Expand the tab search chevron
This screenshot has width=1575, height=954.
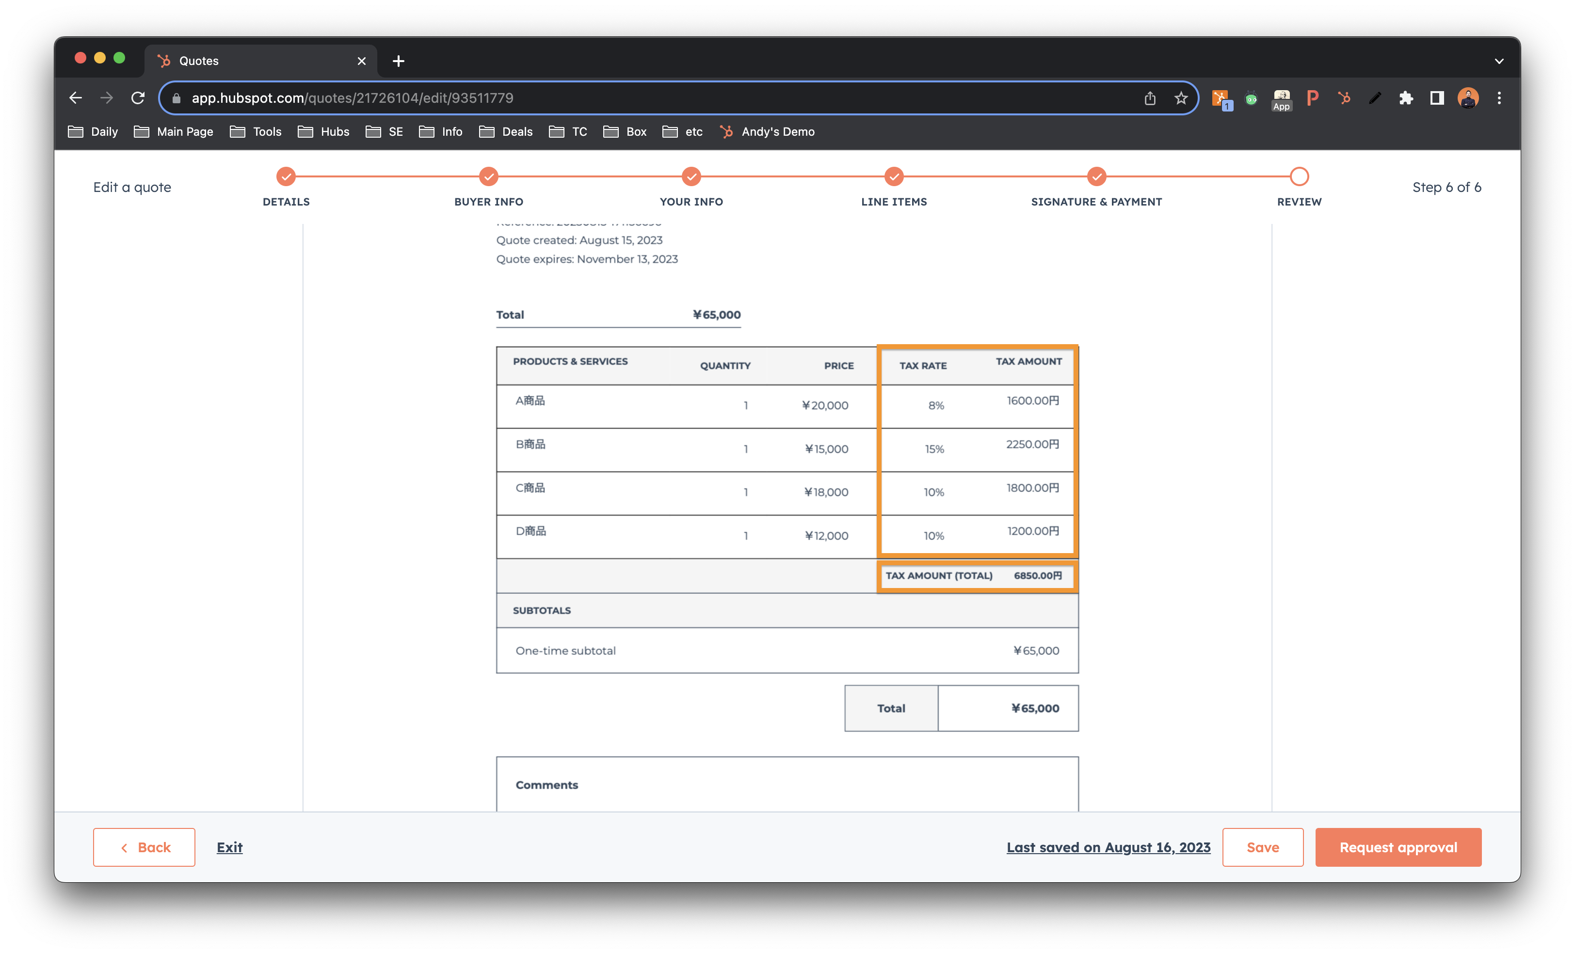coord(1499,62)
